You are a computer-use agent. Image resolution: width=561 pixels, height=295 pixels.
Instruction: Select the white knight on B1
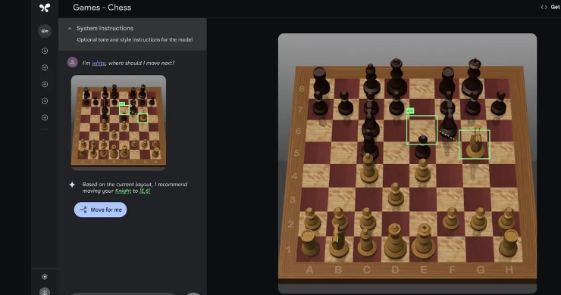(338, 241)
